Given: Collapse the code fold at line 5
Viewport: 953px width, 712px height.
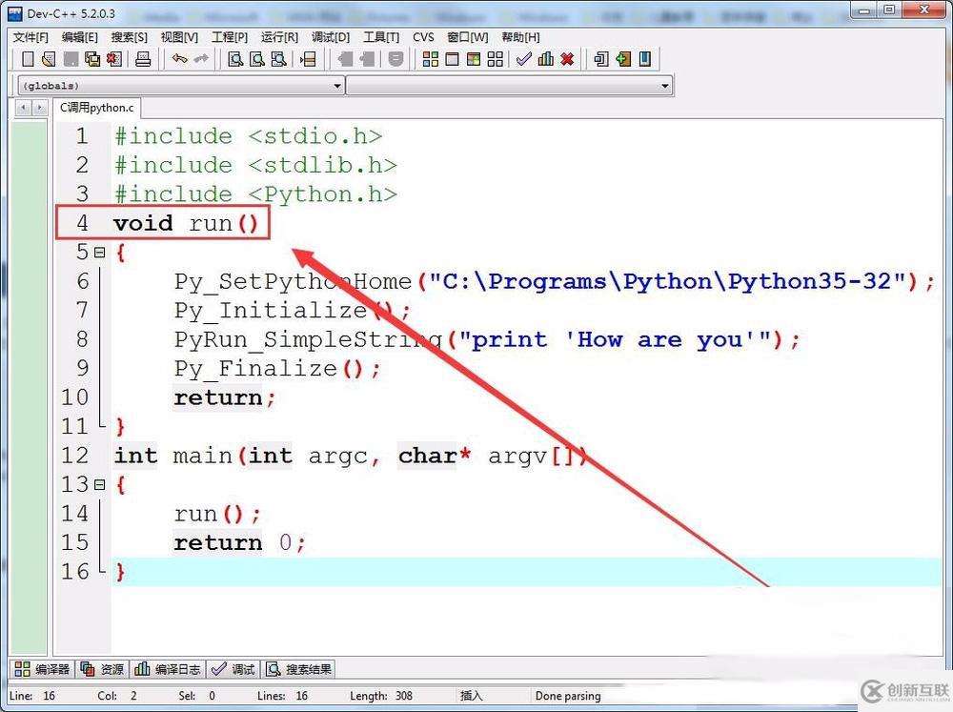Looking at the screenshot, I should pos(101,252).
